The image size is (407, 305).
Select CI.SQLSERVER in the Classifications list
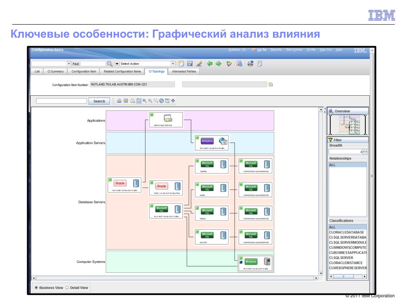[347, 257]
